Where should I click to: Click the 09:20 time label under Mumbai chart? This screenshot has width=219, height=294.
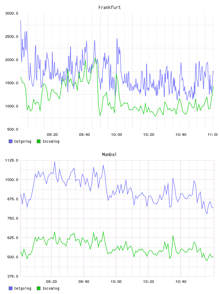pos(52,282)
